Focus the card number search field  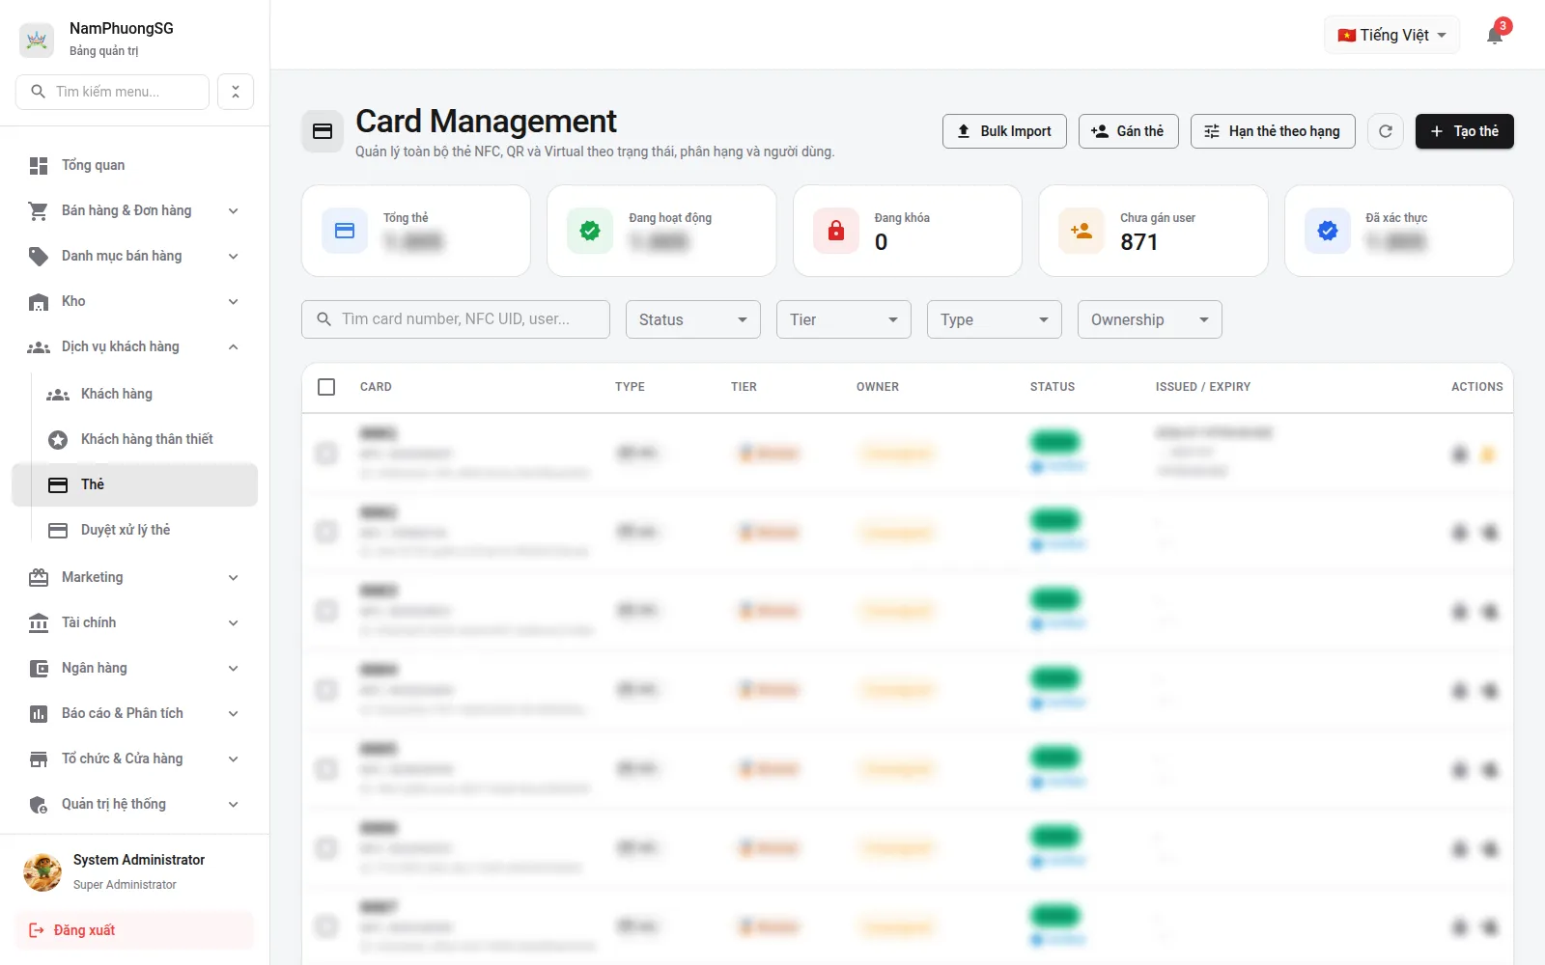[456, 319]
